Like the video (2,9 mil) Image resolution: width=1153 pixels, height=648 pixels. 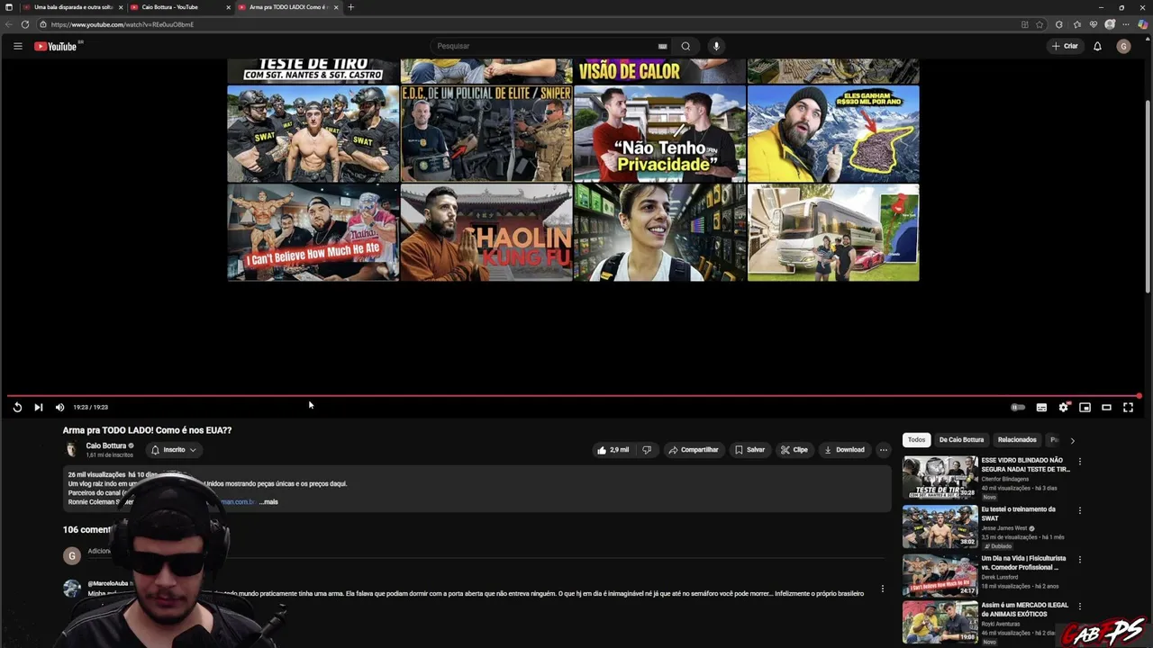pyautogui.click(x=613, y=450)
